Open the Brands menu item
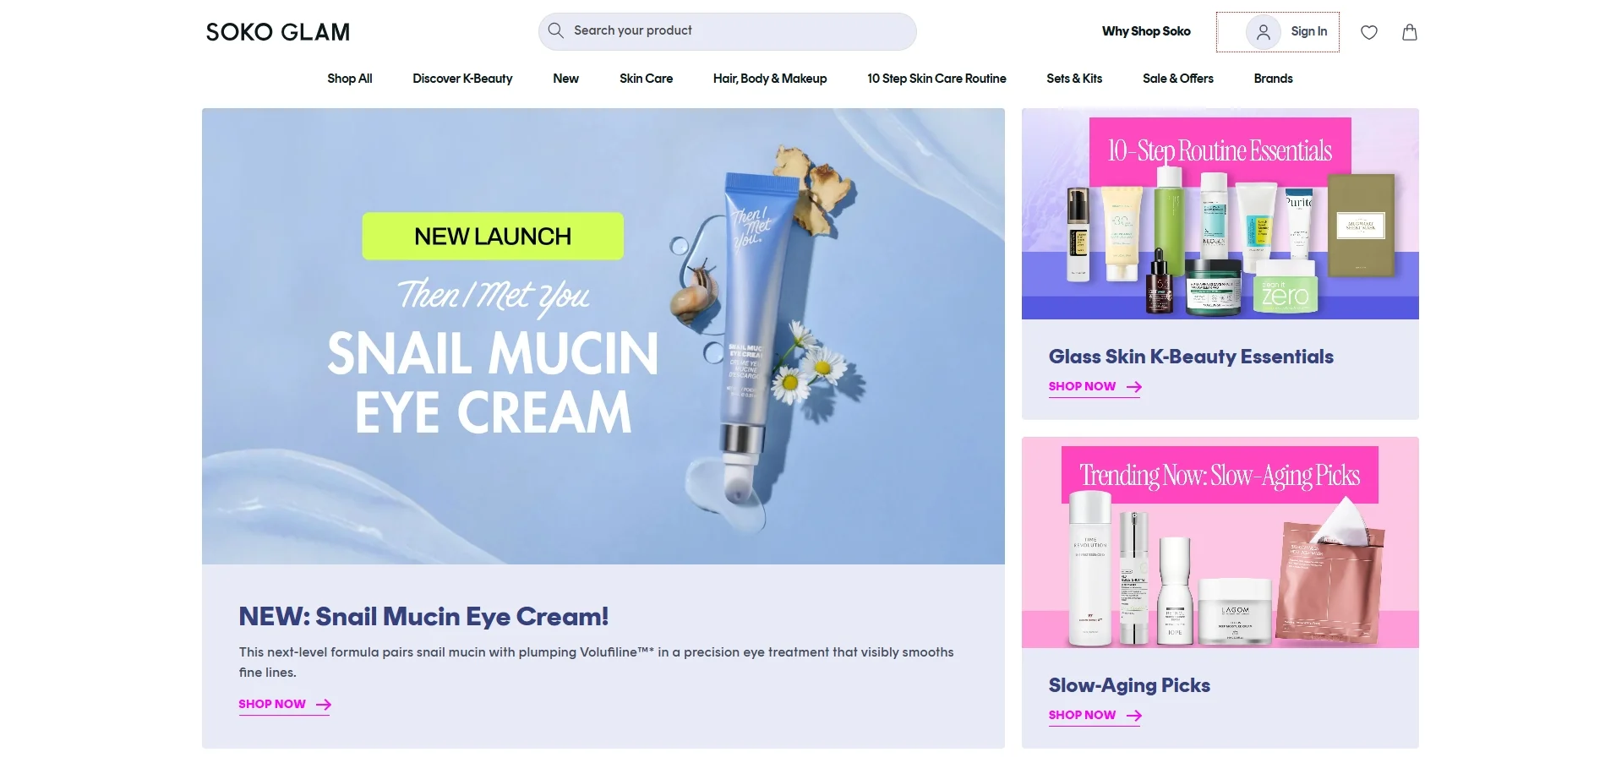The height and width of the screenshot is (763, 1616). coord(1273,79)
